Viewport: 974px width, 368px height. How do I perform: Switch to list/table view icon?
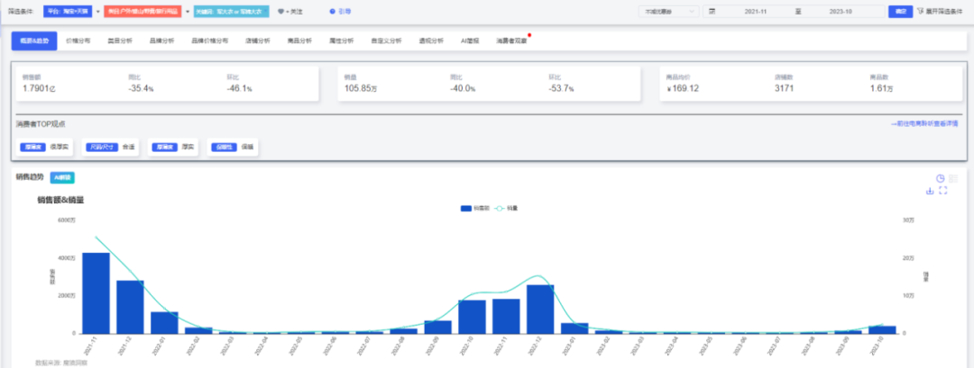click(952, 178)
